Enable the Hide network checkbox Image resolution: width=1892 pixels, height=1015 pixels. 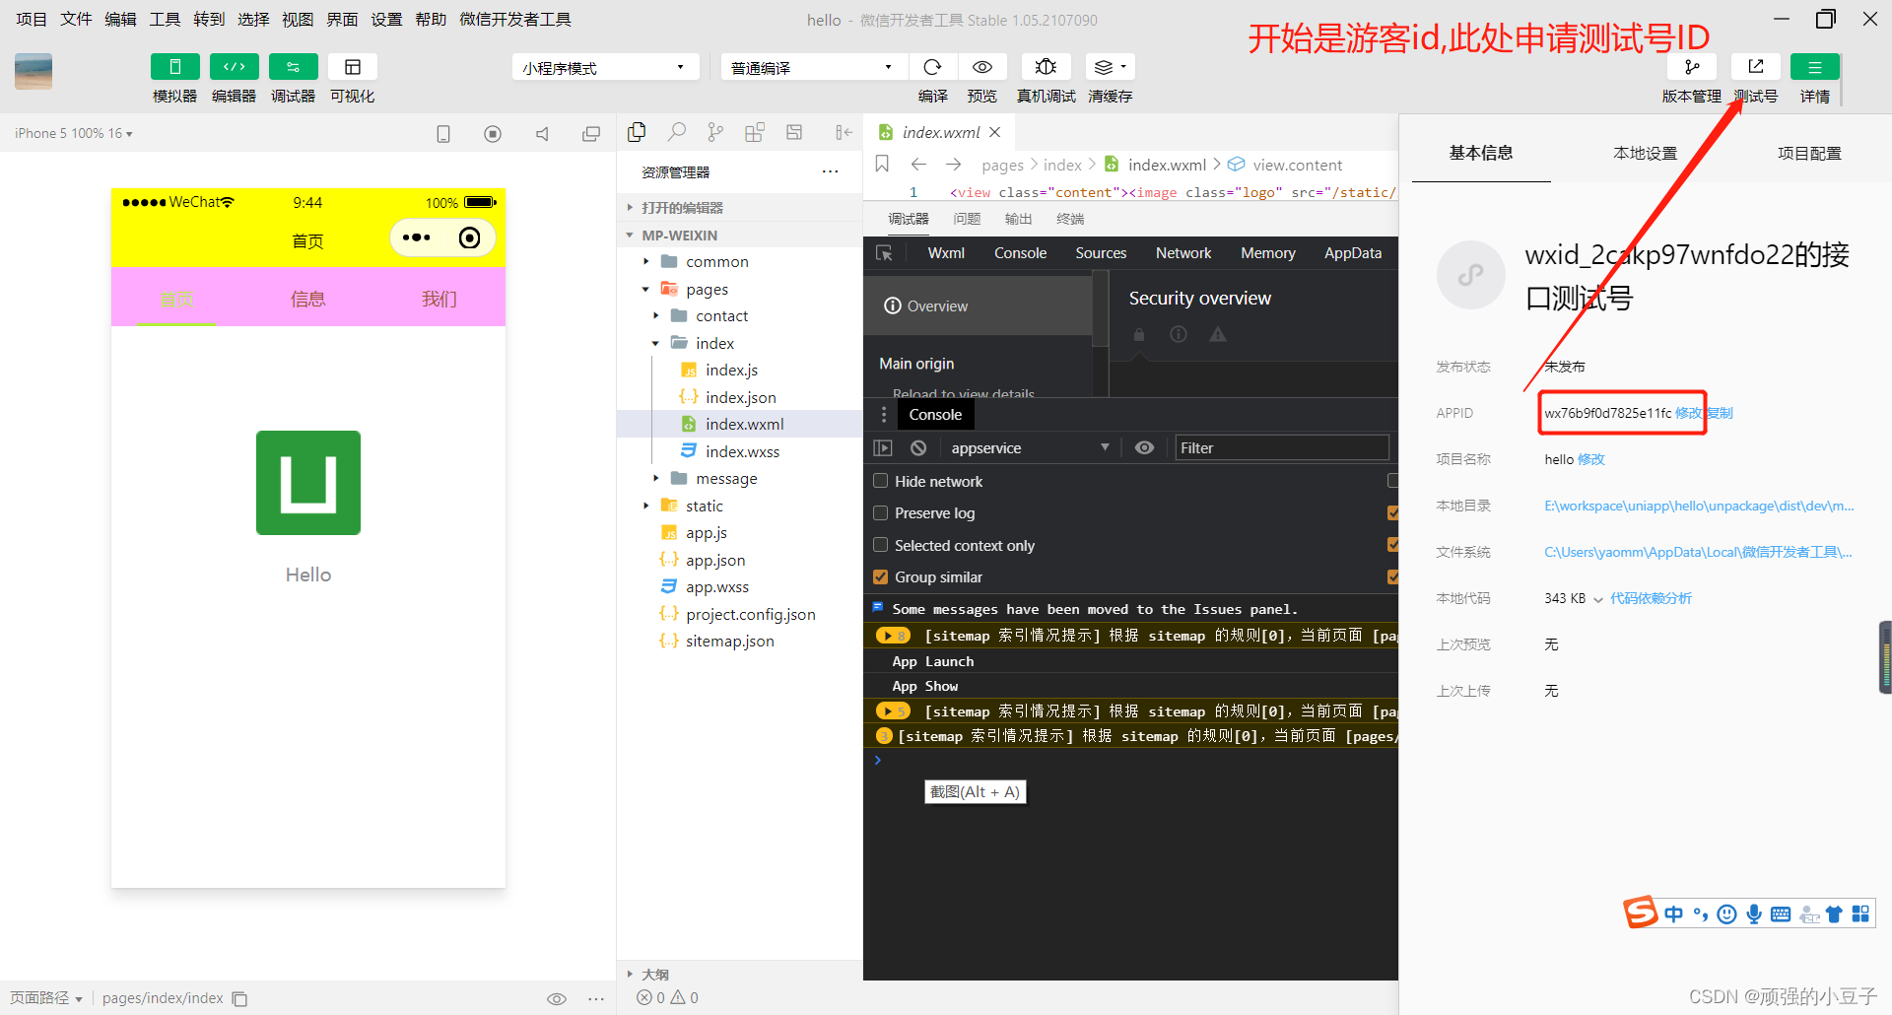[880, 481]
